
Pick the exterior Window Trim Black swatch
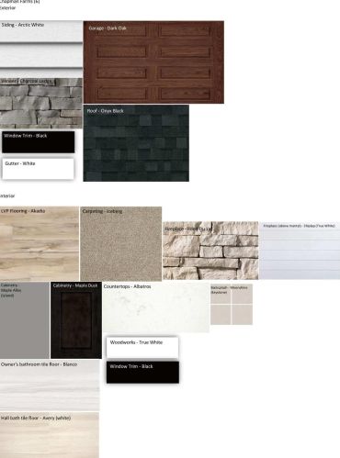point(39,142)
